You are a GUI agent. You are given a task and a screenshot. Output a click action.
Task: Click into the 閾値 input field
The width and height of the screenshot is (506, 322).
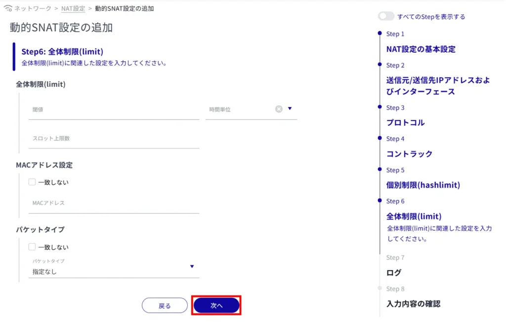(114, 110)
